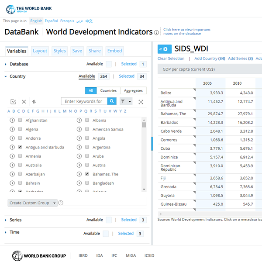Open Create Custom Group dropdown

pyautogui.click(x=32, y=203)
